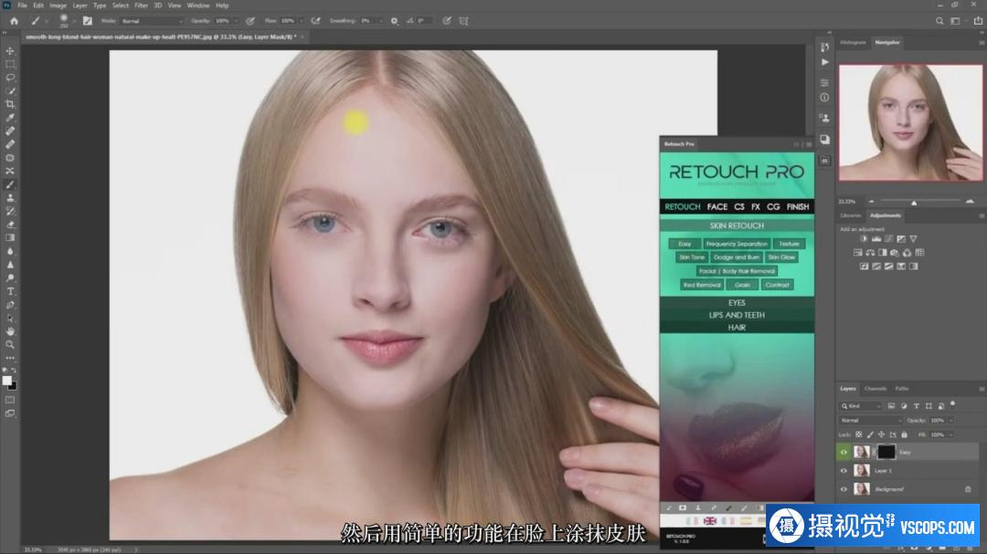Toggle lock position icon
Screen dimensions: 987x554
pyautogui.click(x=881, y=434)
